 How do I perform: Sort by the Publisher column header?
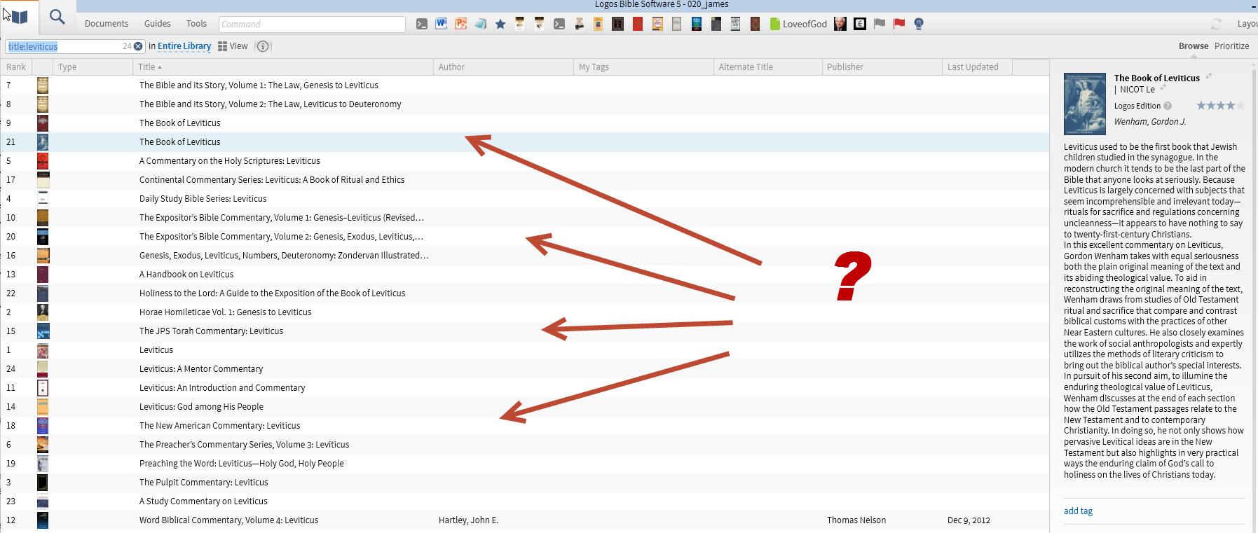click(x=882, y=67)
